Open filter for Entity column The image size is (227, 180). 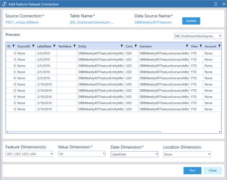click(122, 46)
